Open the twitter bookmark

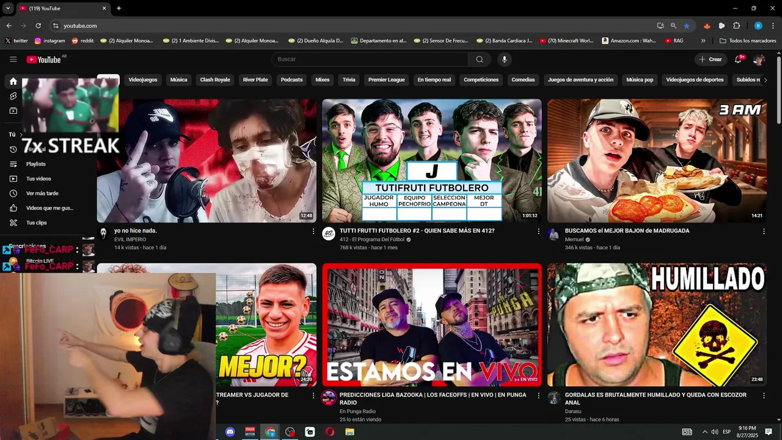pos(16,41)
